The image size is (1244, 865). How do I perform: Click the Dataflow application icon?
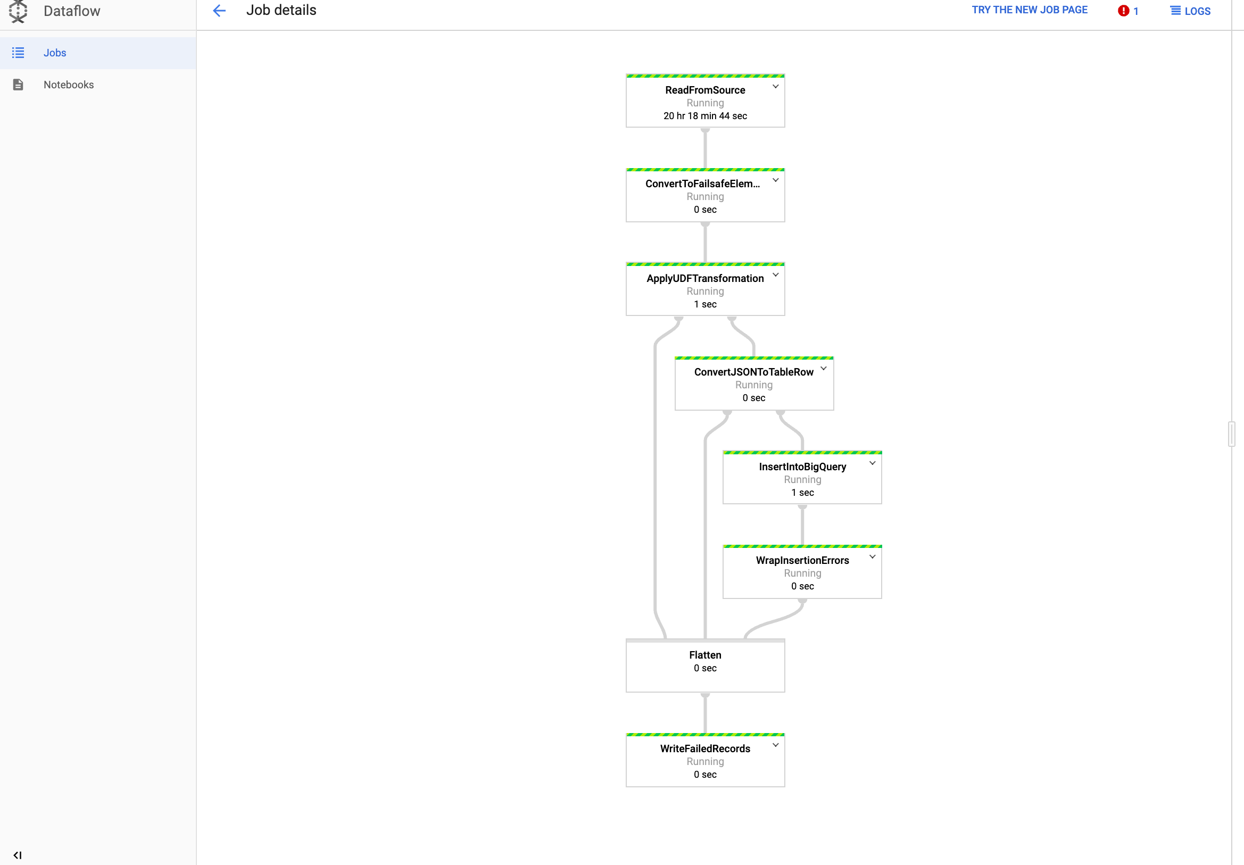17,11
